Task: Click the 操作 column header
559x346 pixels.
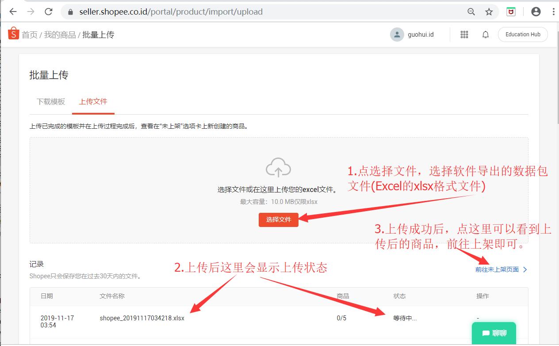Action: 482,296
